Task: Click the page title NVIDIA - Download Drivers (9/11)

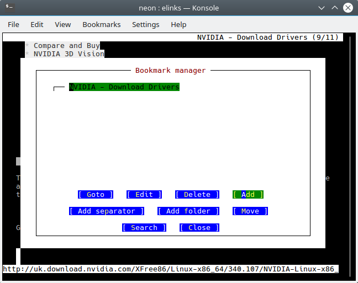Action: [x=268, y=37]
